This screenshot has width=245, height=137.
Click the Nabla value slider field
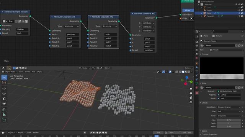[229, 127]
